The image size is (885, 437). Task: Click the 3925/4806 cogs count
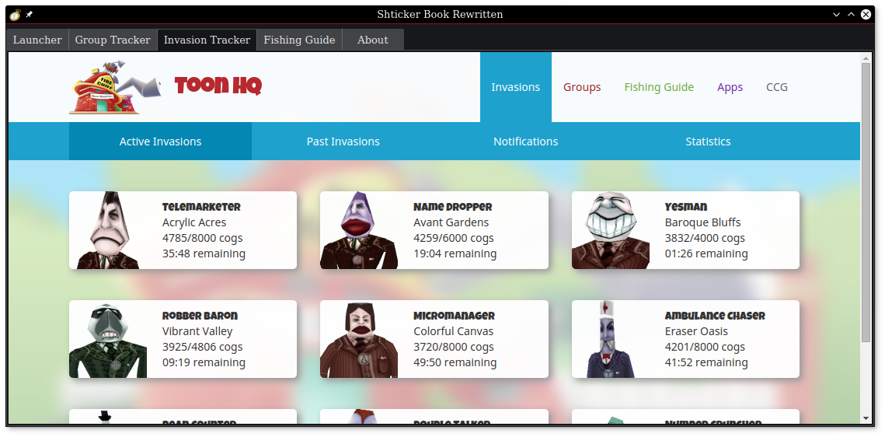203,348
